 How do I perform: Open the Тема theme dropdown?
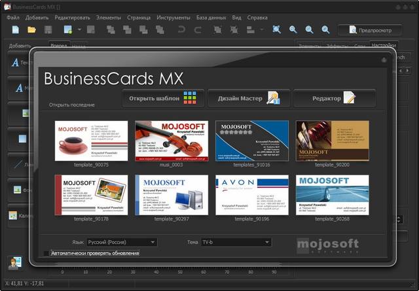click(x=236, y=242)
